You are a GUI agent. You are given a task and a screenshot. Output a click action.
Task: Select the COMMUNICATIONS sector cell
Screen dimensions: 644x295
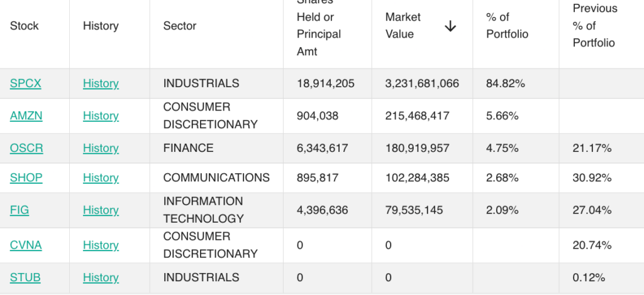click(216, 178)
